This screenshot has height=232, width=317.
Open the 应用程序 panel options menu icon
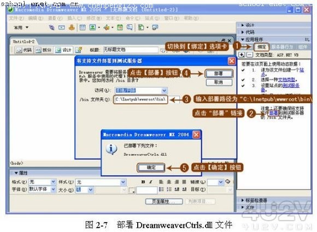tap(307, 39)
